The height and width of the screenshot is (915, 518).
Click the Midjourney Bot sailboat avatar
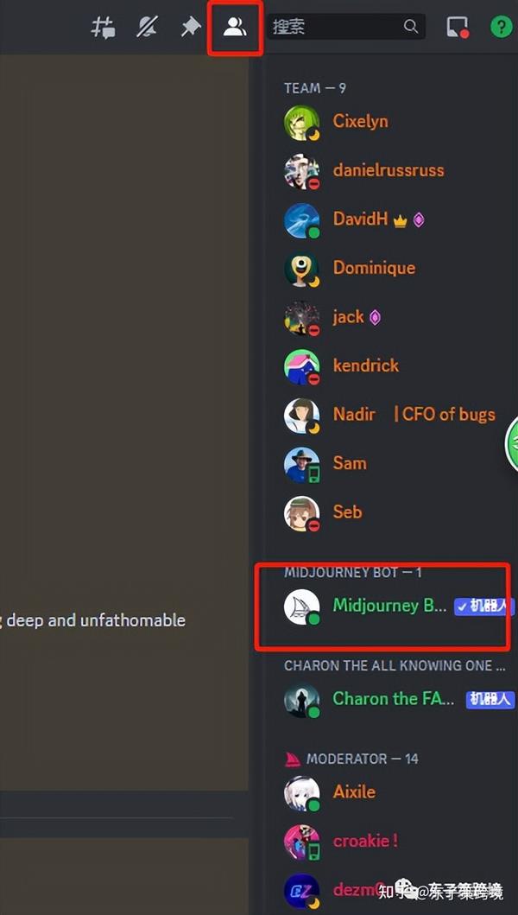pyautogui.click(x=301, y=607)
